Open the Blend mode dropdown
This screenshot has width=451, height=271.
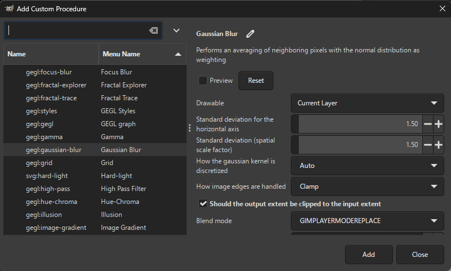[367, 221]
